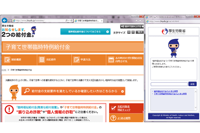Click 臨時福祉給付金についてはこちら blue button
Viewport: 200px width, 133px height.
(85, 32)
